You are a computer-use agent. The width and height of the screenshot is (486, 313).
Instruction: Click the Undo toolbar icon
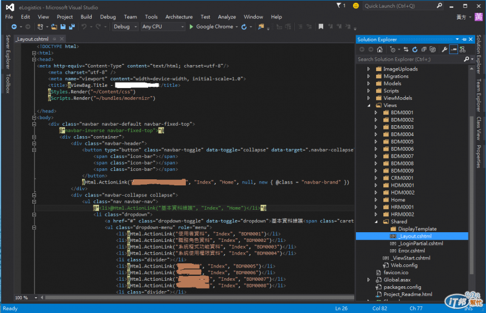tap(84, 27)
